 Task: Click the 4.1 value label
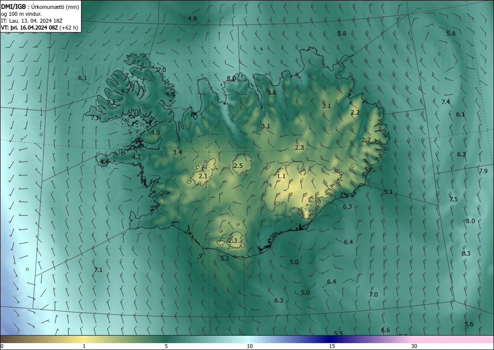click(x=136, y=156)
